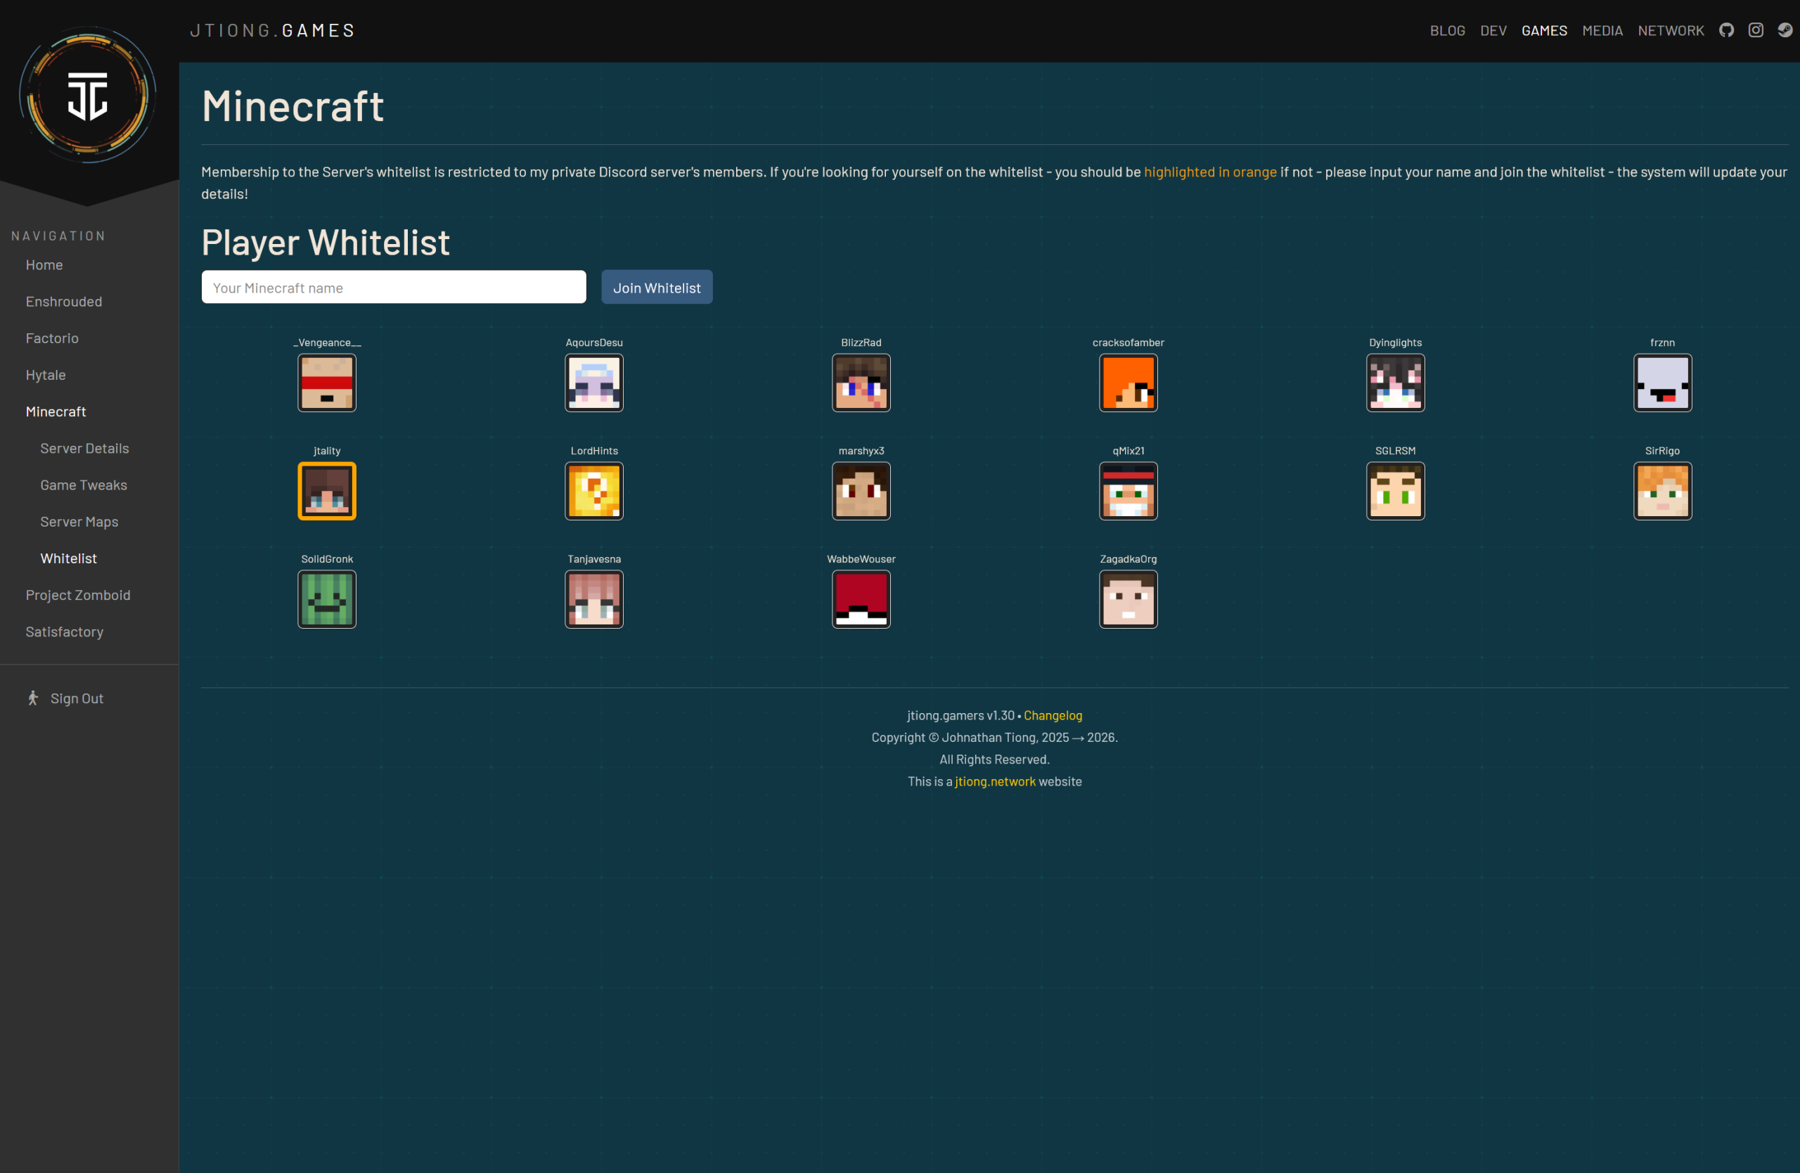Click the JT site logo

88,96
